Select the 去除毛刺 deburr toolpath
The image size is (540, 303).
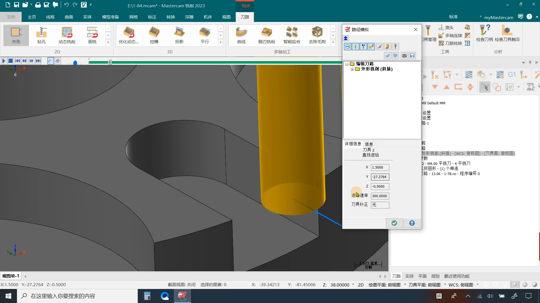pyautogui.click(x=317, y=35)
